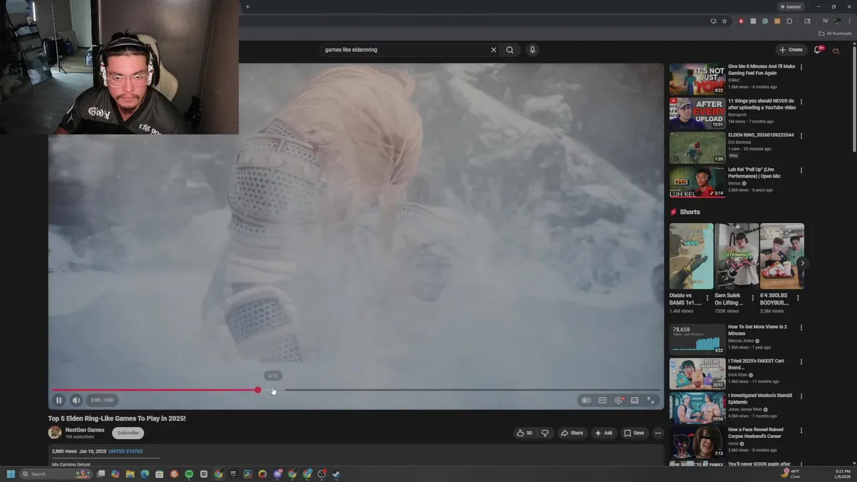Open Gemini in Chrome

click(790, 7)
